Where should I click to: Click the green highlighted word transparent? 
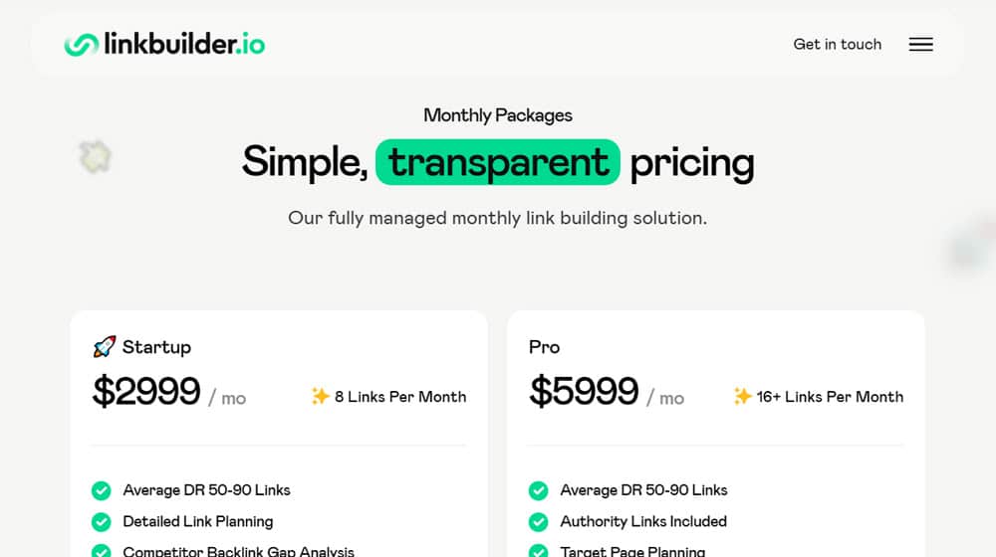pyautogui.click(x=498, y=162)
